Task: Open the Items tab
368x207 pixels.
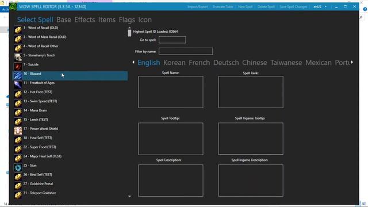Action: (x=107, y=20)
